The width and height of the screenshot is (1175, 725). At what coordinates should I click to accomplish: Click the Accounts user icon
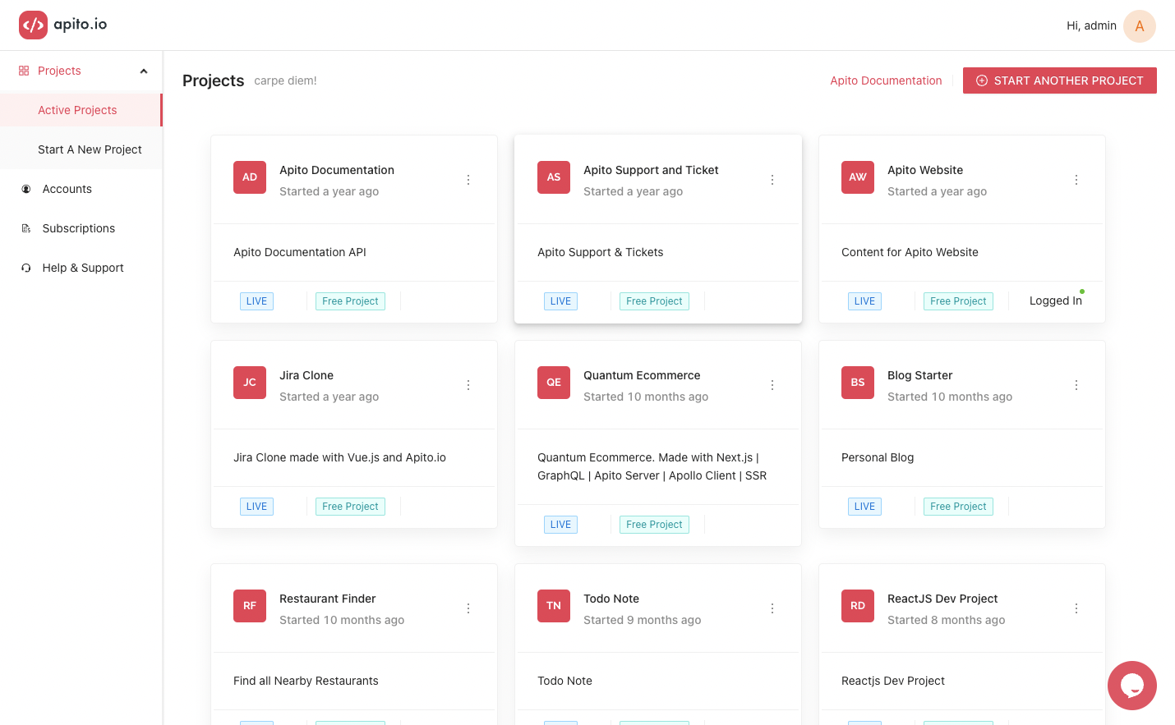point(26,189)
